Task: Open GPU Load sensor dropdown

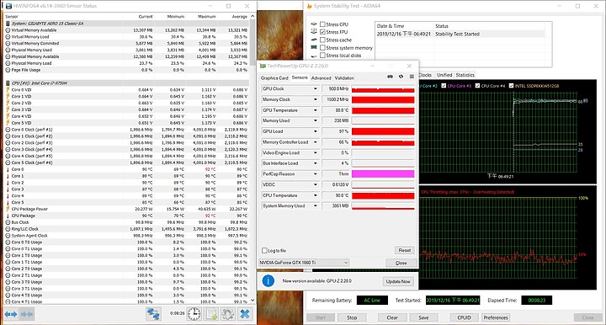Action: 316,131
